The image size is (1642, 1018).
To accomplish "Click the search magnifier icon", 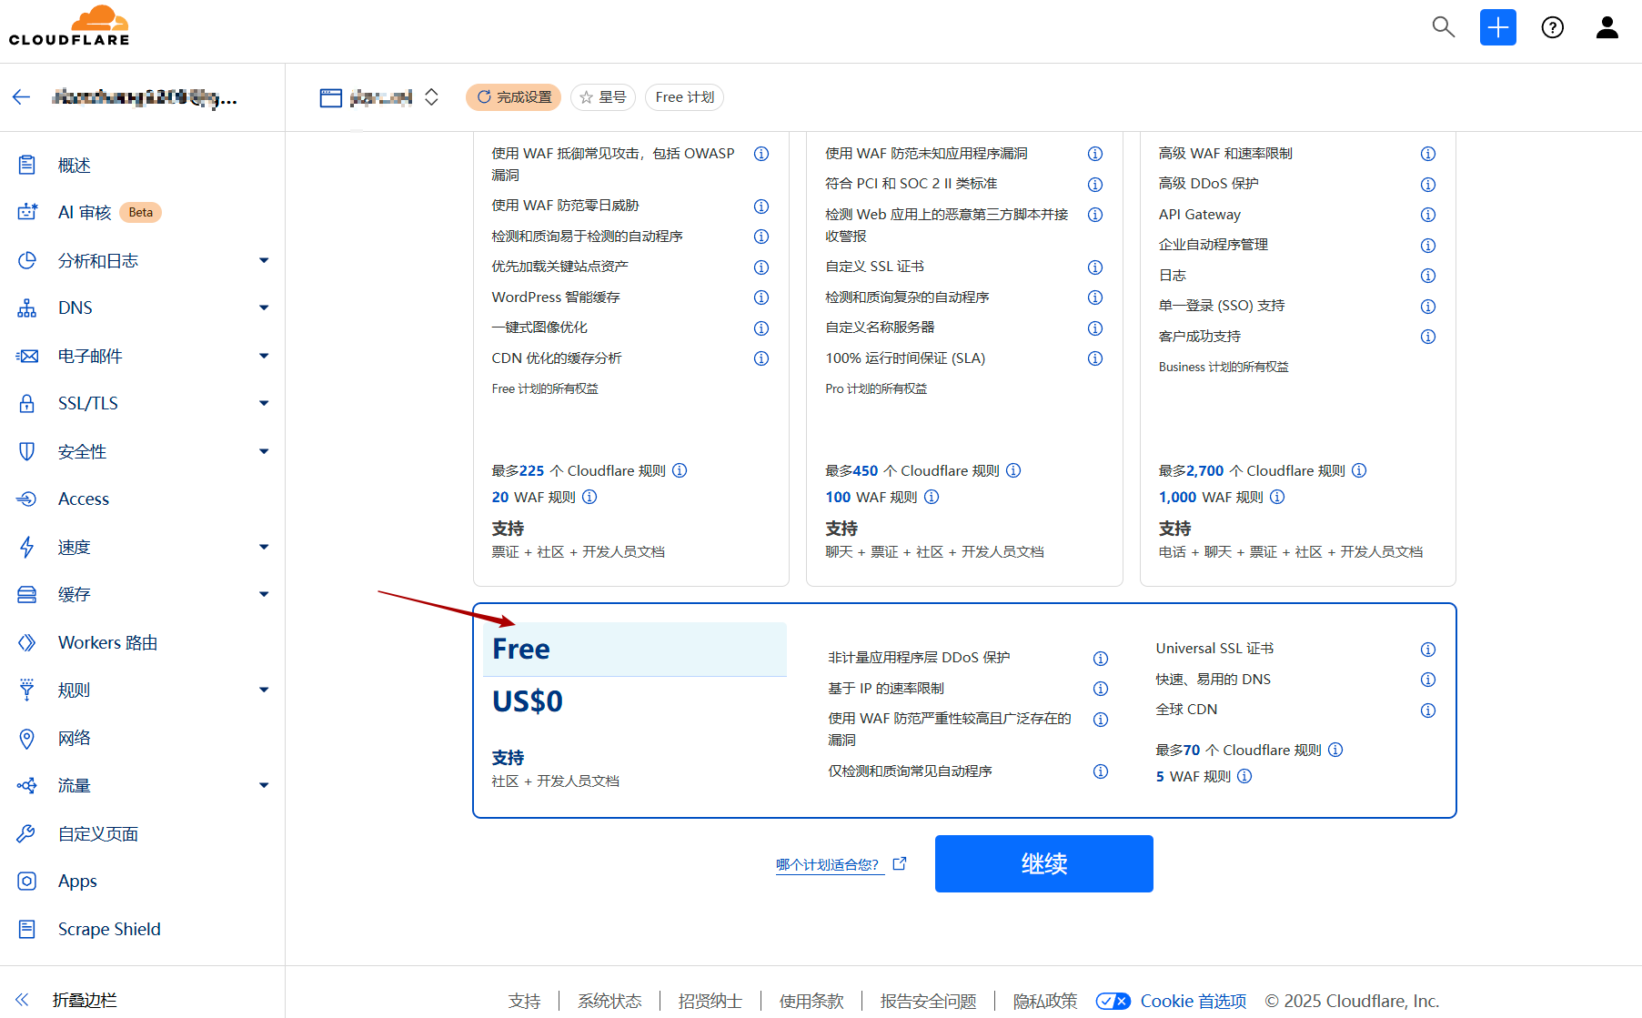I will tap(1443, 27).
